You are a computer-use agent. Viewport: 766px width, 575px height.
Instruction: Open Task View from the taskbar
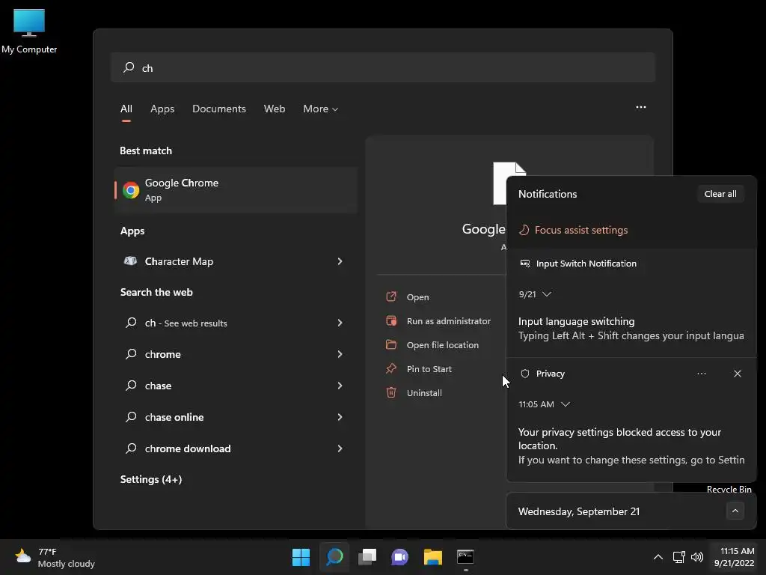coord(367,557)
